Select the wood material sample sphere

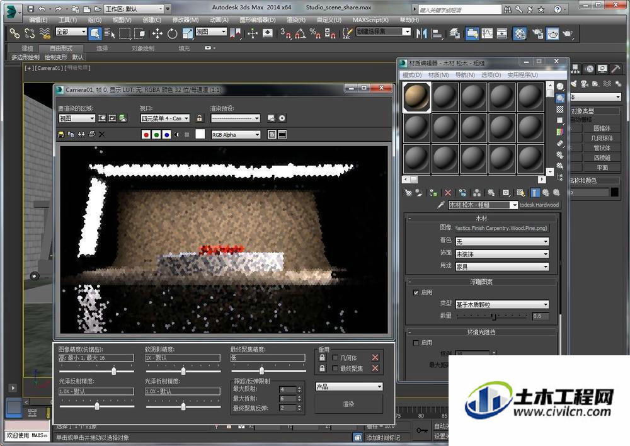(x=416, y=97)
